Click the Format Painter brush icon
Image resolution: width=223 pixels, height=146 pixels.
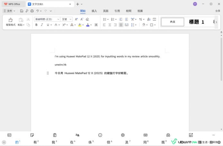[11, 20]
